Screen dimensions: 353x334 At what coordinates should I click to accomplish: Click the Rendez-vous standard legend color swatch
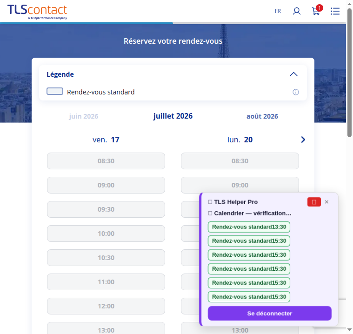click(55, 92)
